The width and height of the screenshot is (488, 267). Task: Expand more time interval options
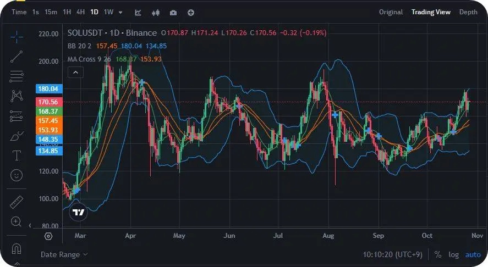point(120,13)
